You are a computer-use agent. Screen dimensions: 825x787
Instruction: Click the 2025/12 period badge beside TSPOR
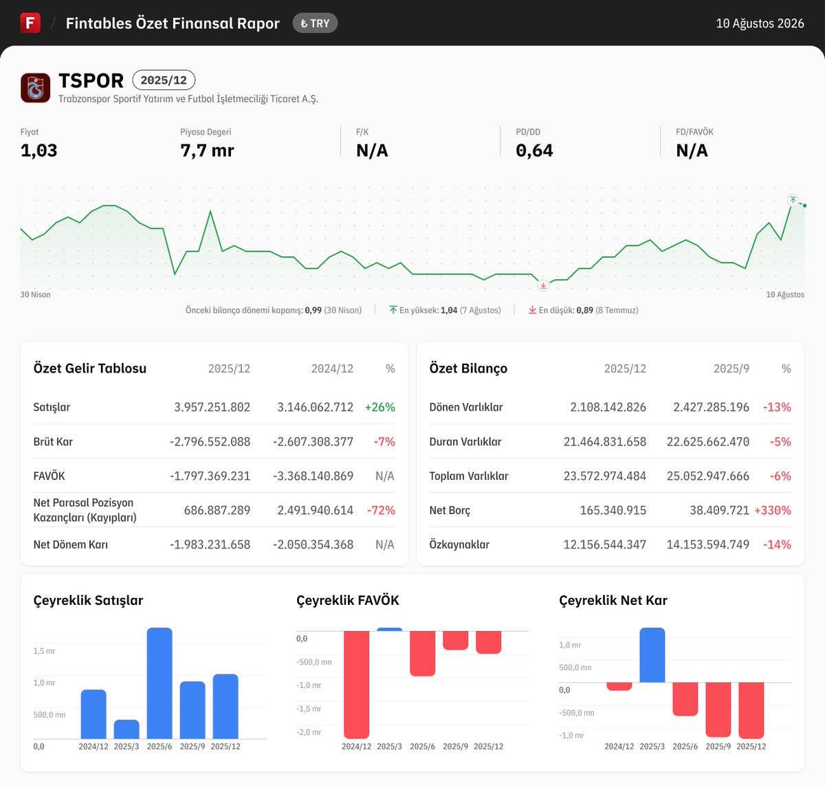pyautogui.click(x=164, y=80)
